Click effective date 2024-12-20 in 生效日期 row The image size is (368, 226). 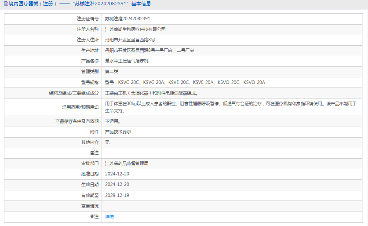117,185
